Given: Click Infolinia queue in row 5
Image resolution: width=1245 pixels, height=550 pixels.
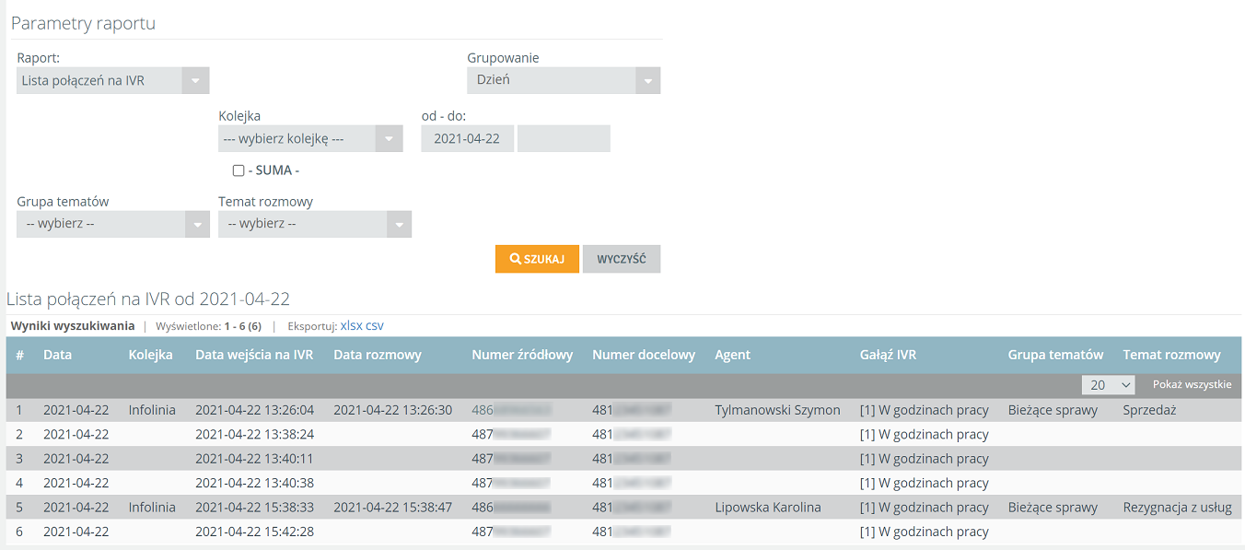Looking at the screenshot, I should pos(152,507).
